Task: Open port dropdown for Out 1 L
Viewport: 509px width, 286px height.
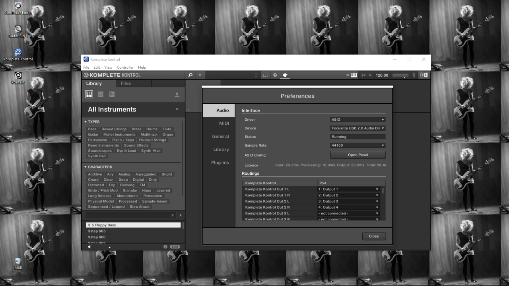Action: [348, 189]
